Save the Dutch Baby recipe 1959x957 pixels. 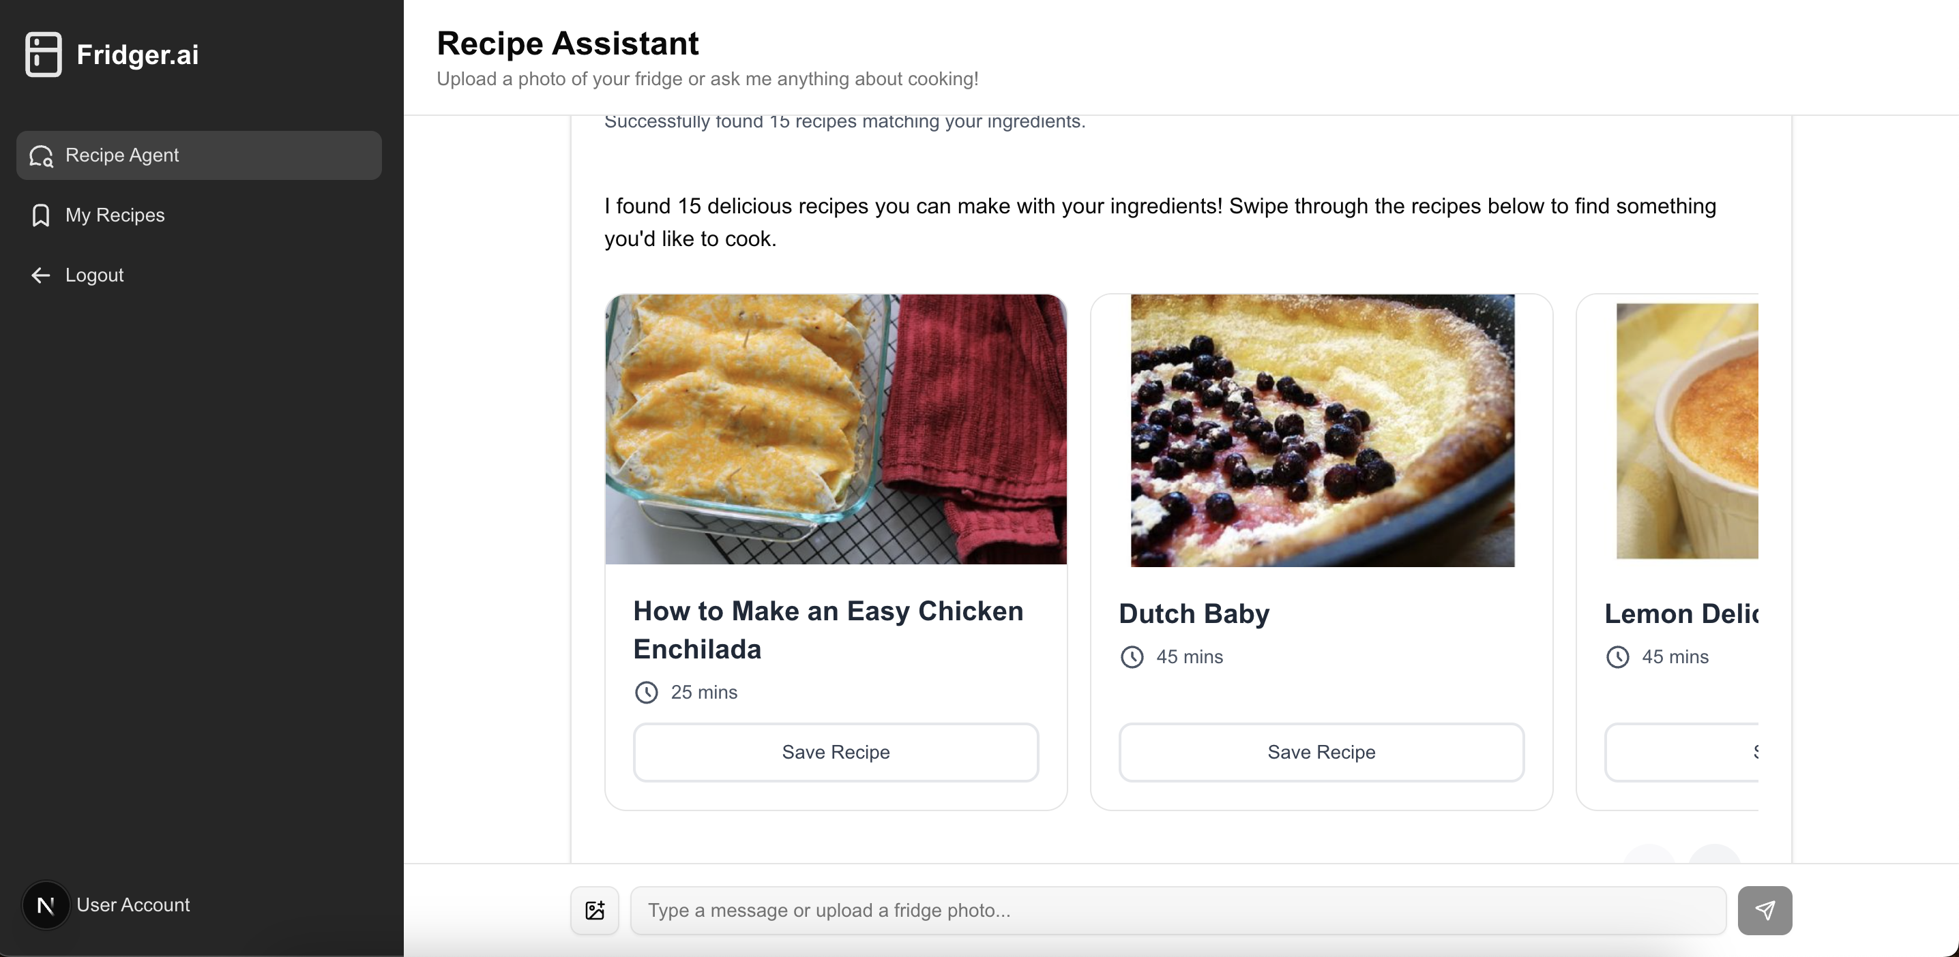pyautogui.click(x=1321, y=752)
